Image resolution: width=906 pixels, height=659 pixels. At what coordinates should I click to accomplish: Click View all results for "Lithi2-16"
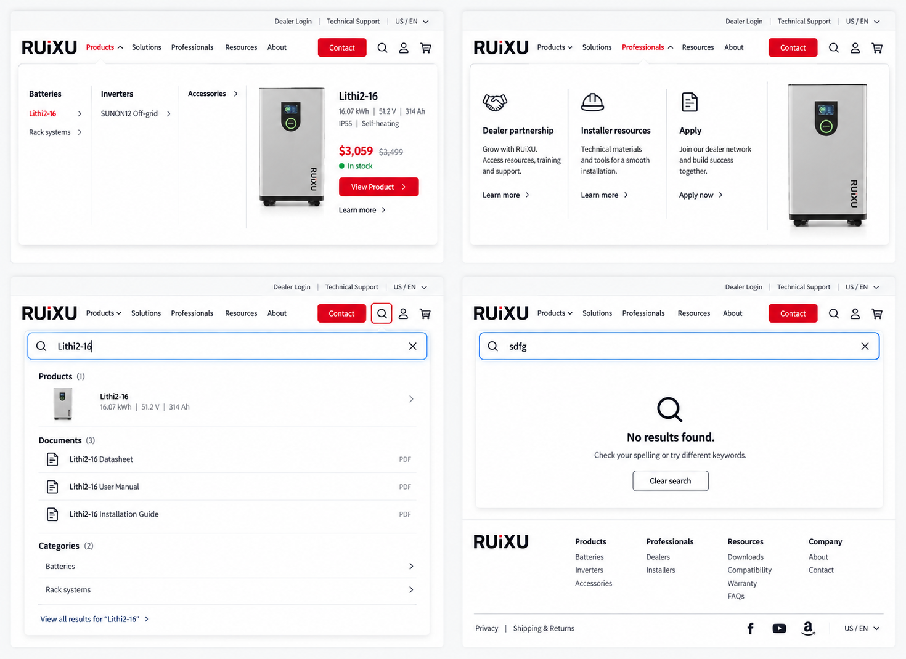[94, 619]
